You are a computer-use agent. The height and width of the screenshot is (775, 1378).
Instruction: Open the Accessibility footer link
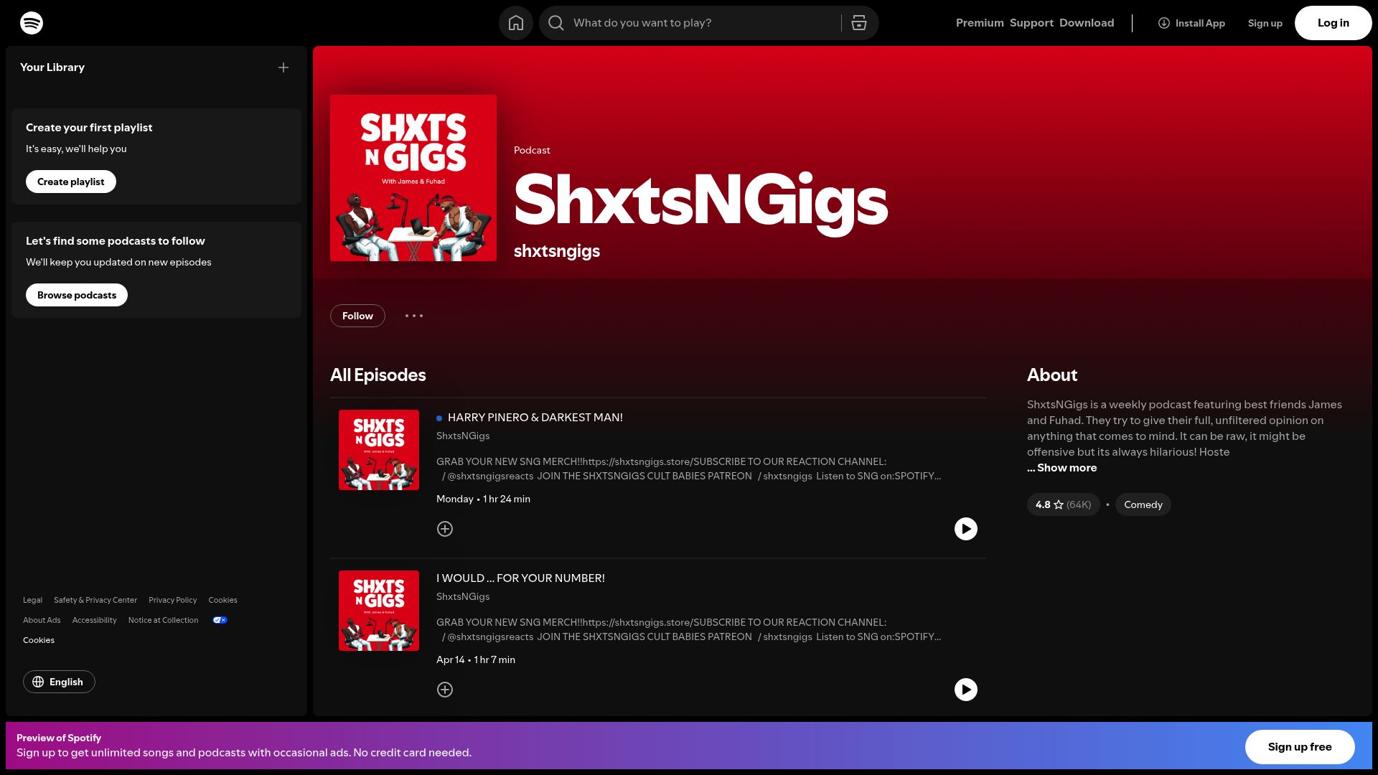pos(94,620)
